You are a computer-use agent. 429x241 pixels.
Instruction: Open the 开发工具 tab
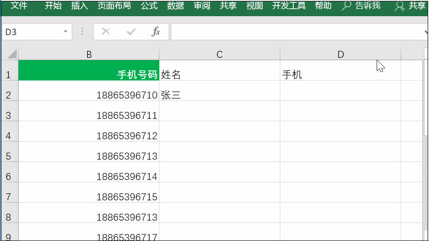pyautogui.click(x=289, y=6)
